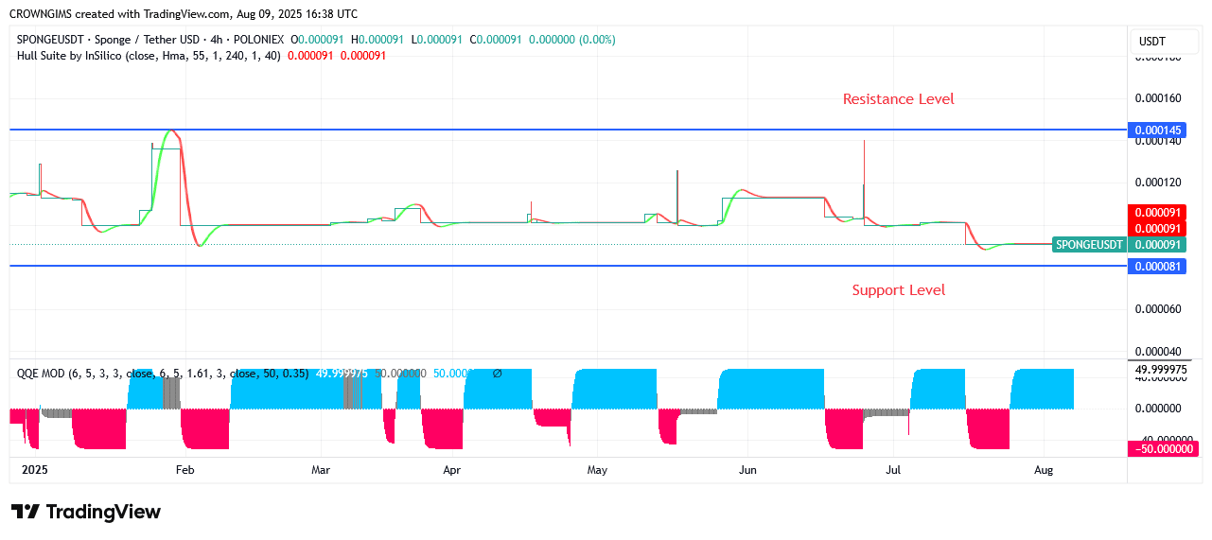The image size is (1212, 540).
Task: Click the POLONIEX exchange name in legend
Action: coord(258,40)
